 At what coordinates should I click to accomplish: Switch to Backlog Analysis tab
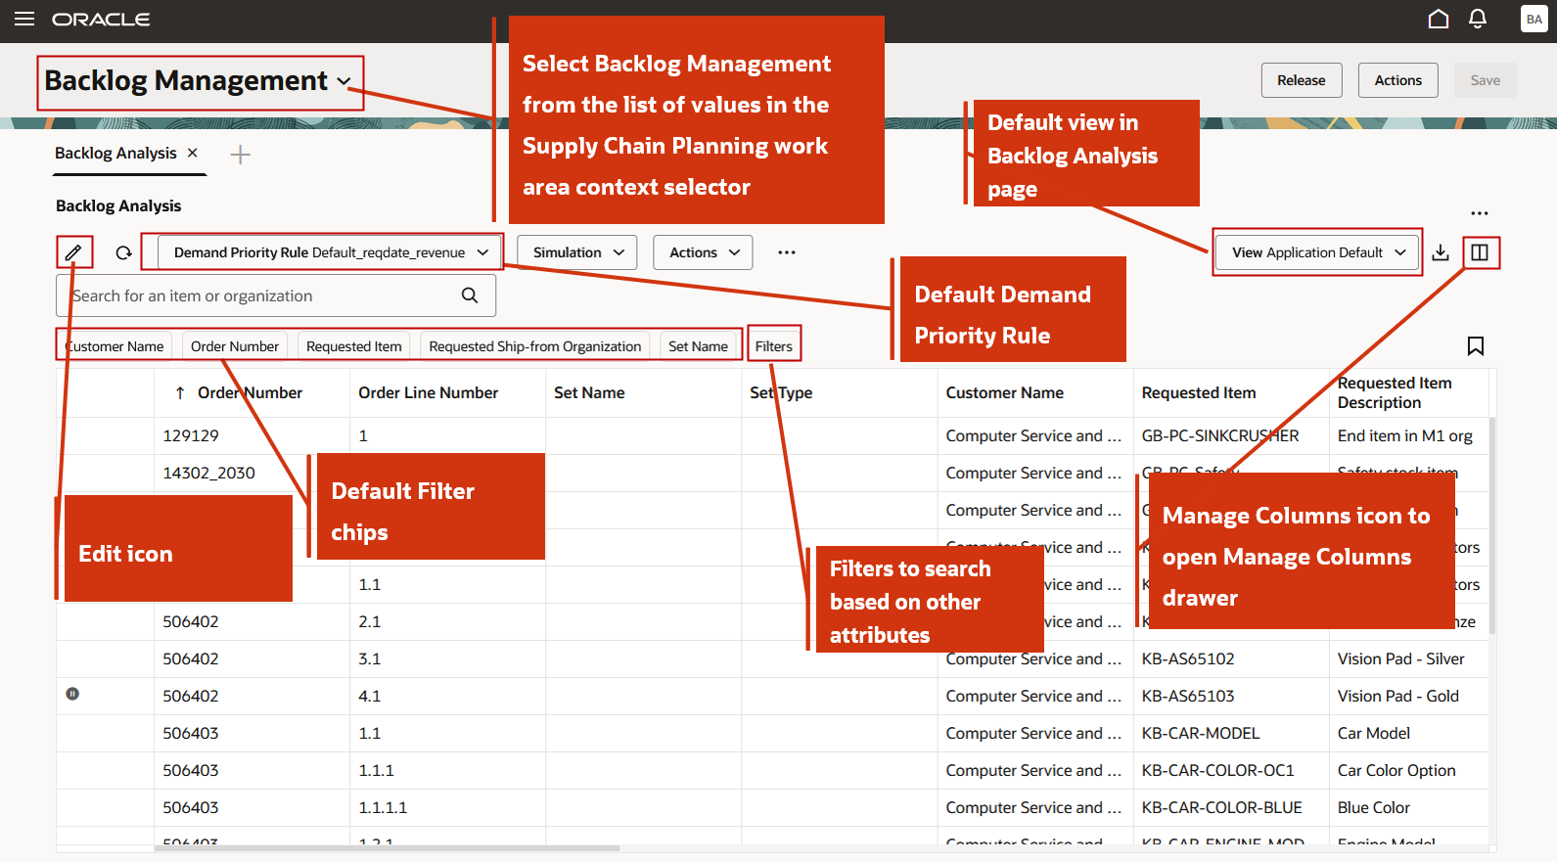coord(115,153)
